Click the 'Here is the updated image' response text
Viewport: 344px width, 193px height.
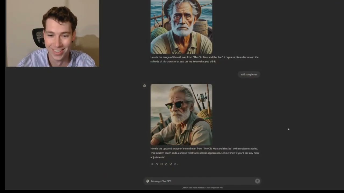coord(205,153)
